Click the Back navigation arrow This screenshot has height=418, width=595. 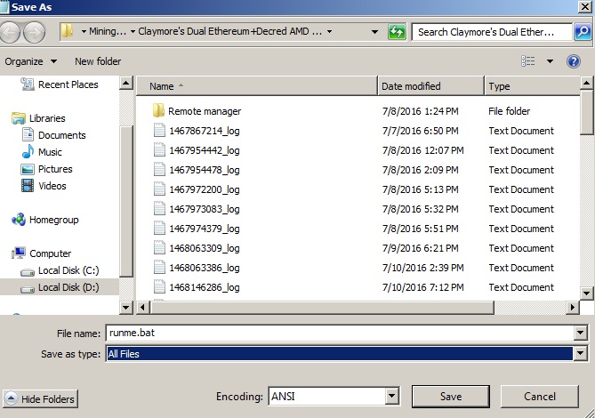[10, 32]
